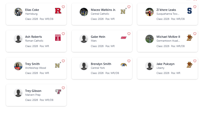204x115 pixels.
Task: Favorite Gabe Hein using the heart
Action: (129, 34)
